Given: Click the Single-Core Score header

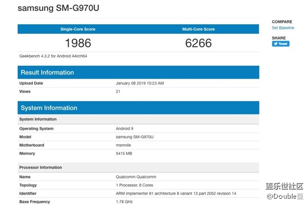Looking at the screenshot, I should 78,29.
